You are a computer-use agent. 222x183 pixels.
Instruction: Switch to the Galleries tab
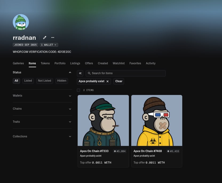[x=18, y=63]
